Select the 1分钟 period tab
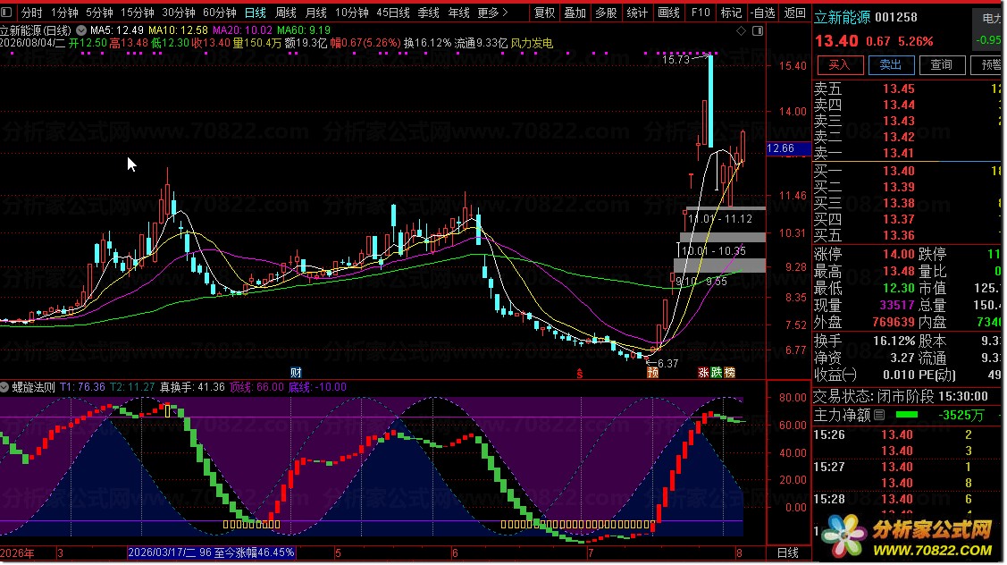Image resolution: width=1007 pixels, height=565 pixels. [x=64, y=13]
